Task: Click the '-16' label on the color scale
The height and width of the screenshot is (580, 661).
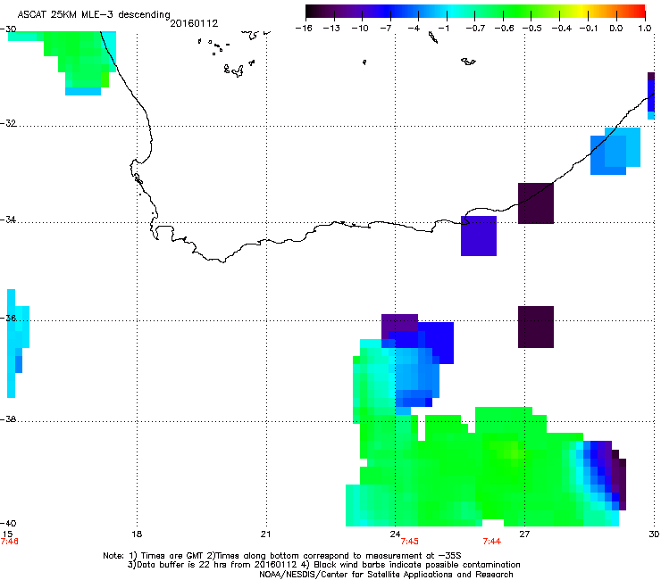Action: 304,29
